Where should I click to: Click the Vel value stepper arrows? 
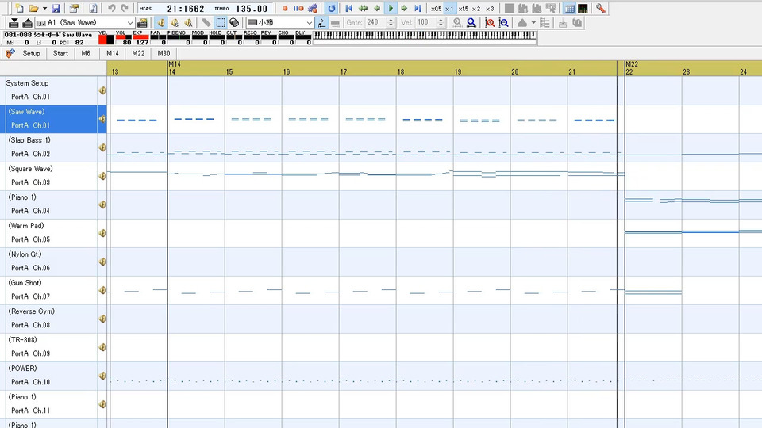pos(441,22)
